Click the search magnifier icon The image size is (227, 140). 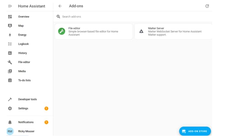[58, 16]
